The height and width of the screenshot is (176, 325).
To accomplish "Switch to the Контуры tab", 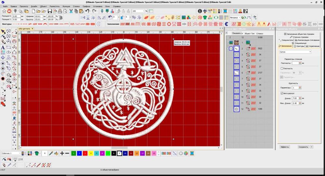I will tap(299, 46).
